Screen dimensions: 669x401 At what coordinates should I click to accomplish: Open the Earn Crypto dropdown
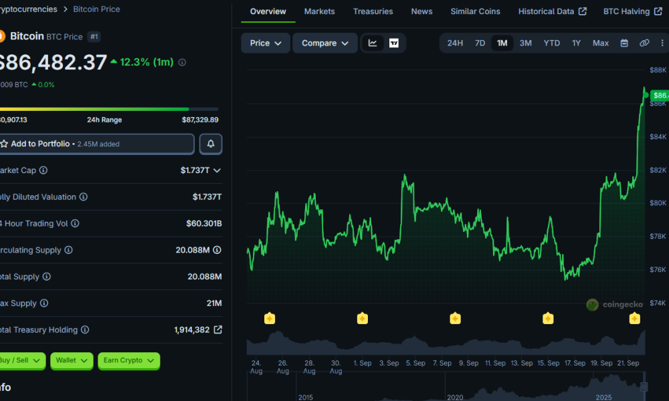tap(128, 360)
